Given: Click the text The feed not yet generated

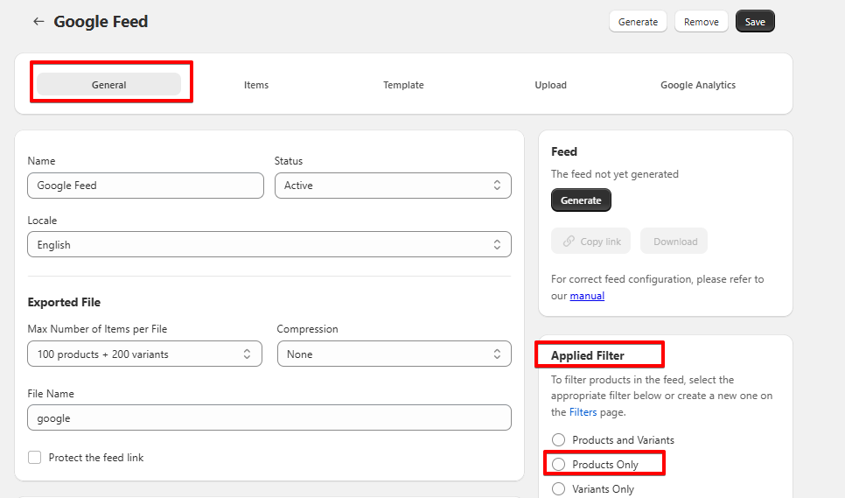Looking at the screenshot, I should (x=615, y=174).
